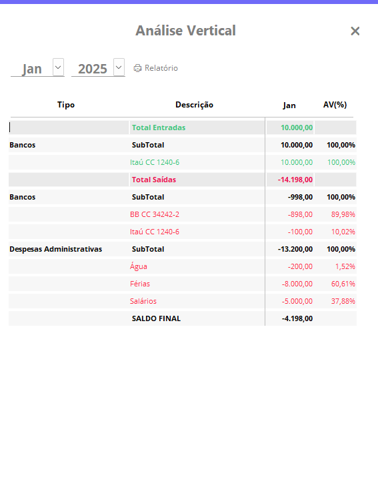
Task: Close the Análise Vertical dialog
Action: point(355,31)
